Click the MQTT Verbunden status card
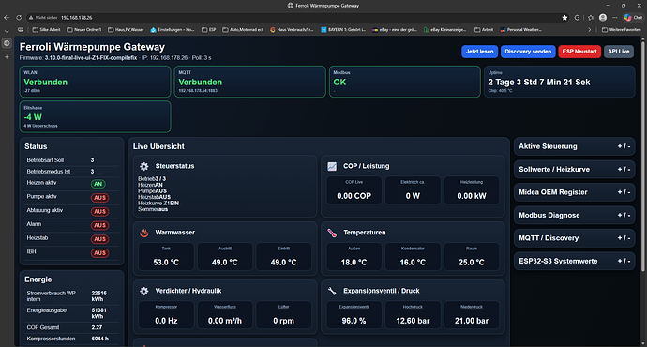 (249, 82)
